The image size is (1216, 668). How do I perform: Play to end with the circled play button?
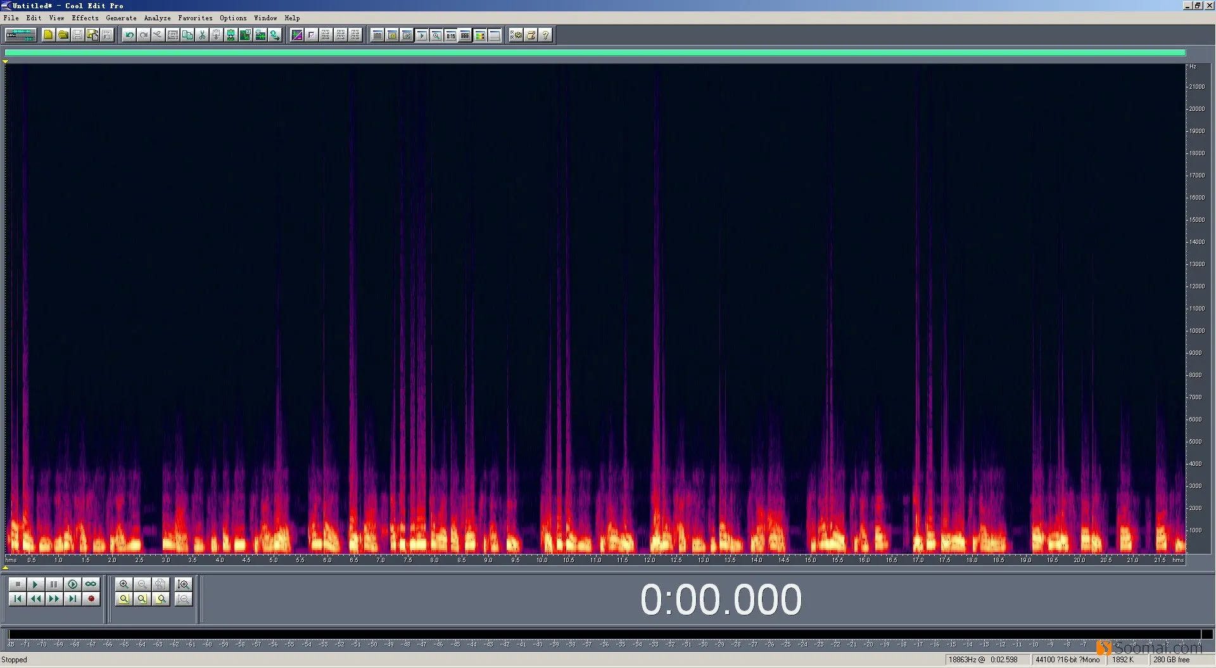[72, 584]
